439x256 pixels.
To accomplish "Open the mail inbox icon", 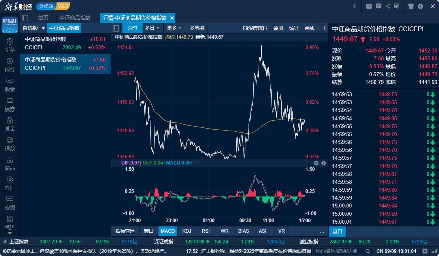I will (x=369, y=6).
